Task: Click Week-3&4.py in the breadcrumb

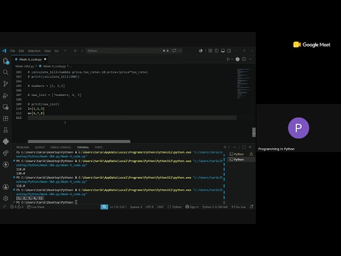Action: (25, 66)
